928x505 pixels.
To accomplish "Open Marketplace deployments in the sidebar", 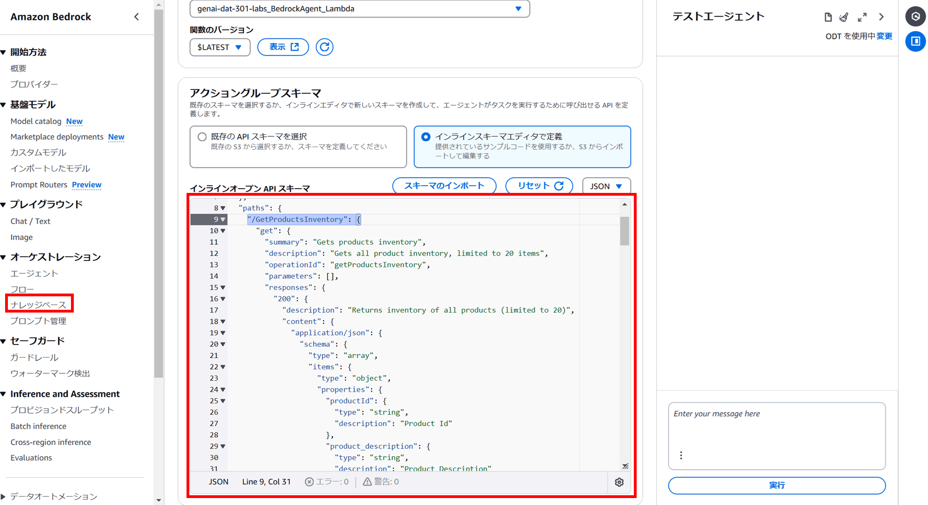I will pyautogui.click(x=57, y=137).
